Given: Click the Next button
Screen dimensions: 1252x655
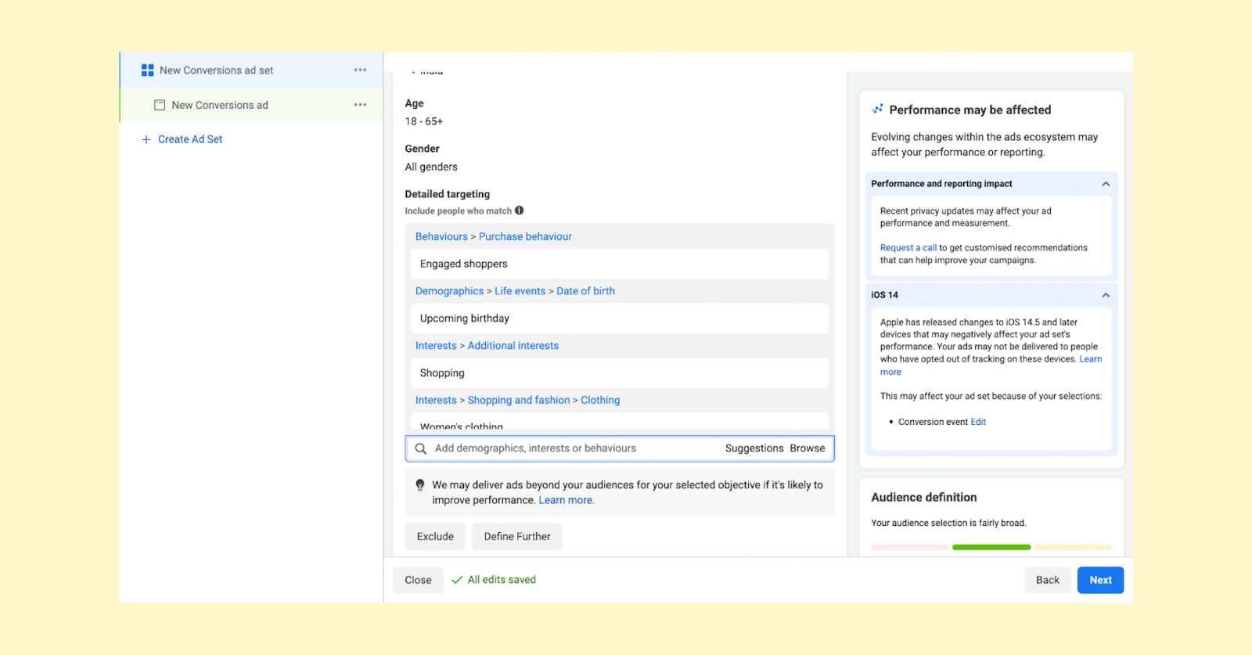Looking at the screenshot, I should pyautogui.click(x=1100, y=580).
